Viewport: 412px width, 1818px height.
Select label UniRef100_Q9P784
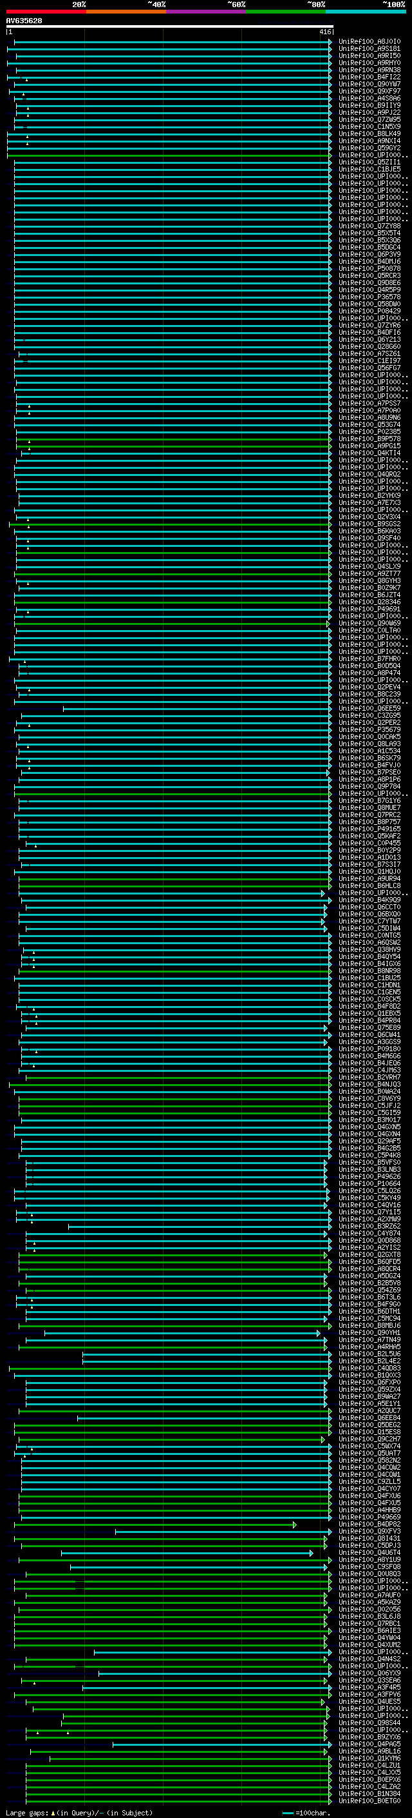click(x=369, y=786)
